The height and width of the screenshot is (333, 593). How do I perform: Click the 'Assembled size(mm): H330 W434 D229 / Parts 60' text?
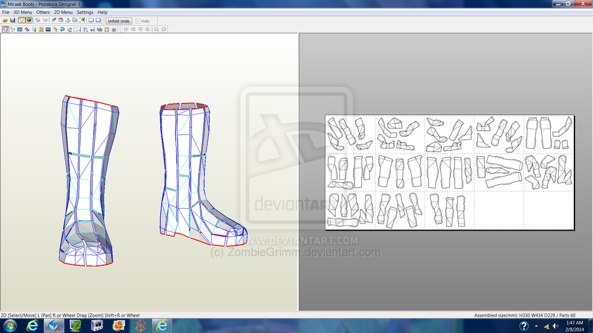pyautogui.click(x=525, y=315)
